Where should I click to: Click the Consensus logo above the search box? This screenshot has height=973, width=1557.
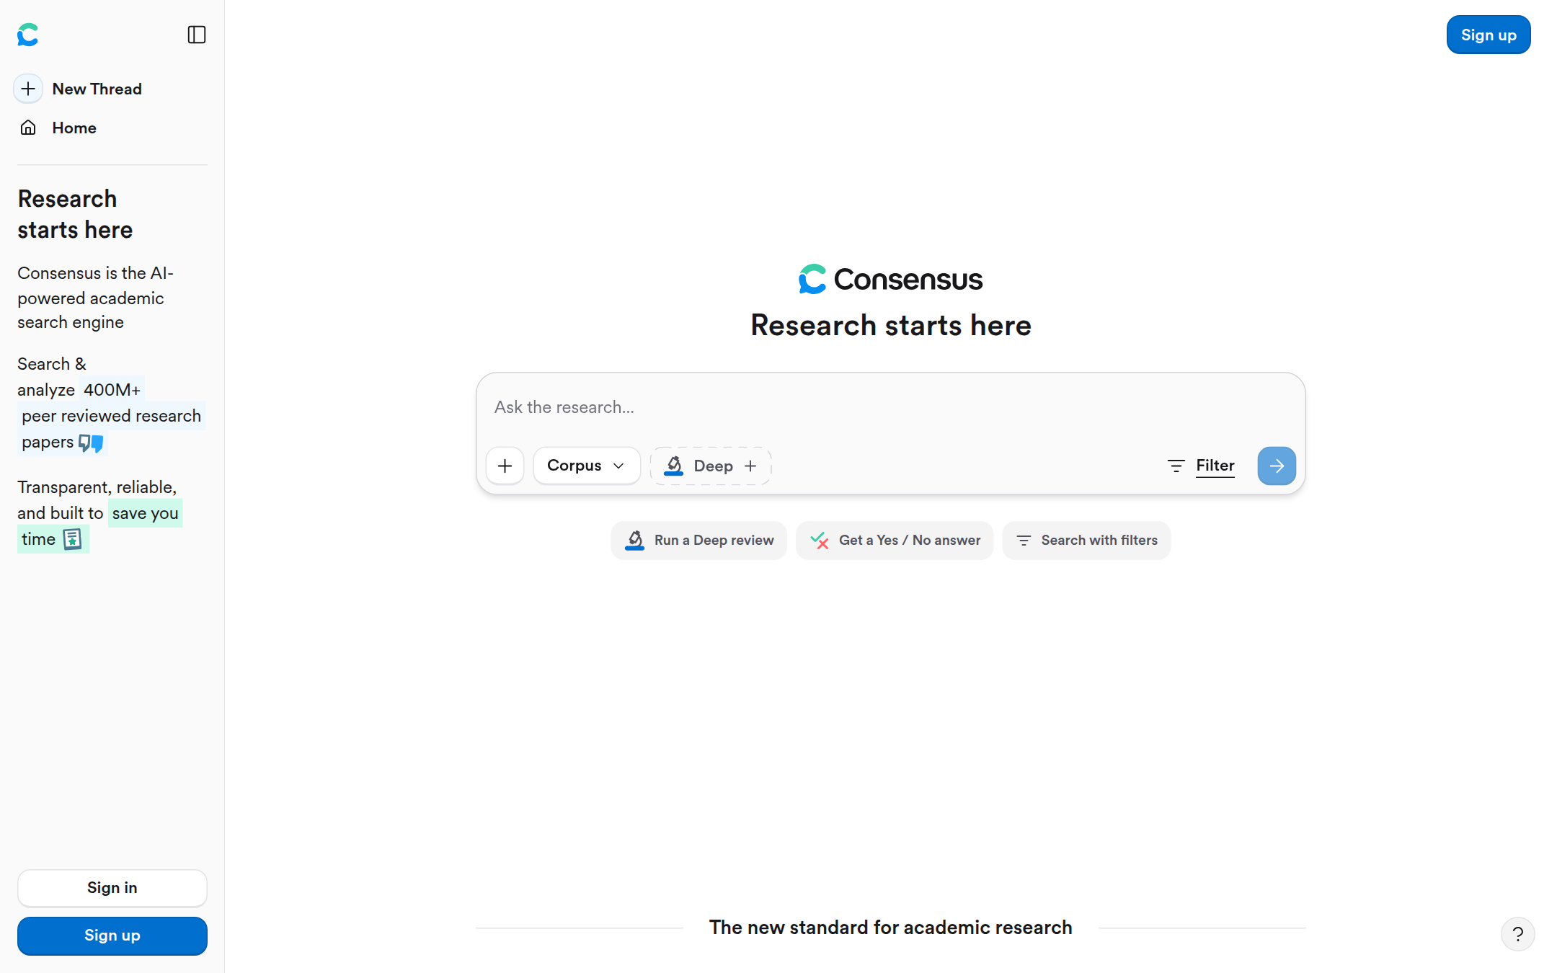(890, 279)
